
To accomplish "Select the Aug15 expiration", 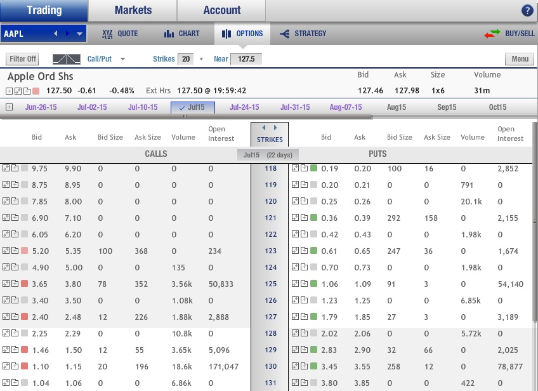I will (397, 107).
